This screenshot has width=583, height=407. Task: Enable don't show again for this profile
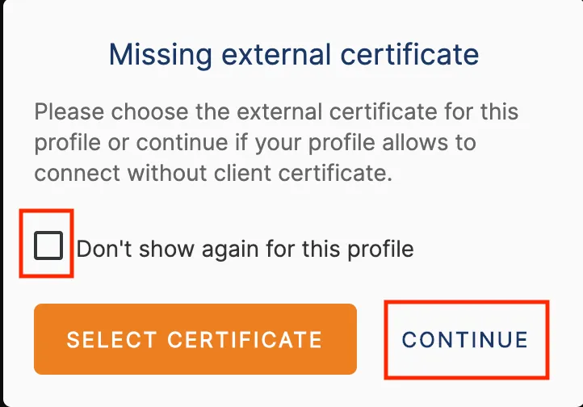click(48, 245)
